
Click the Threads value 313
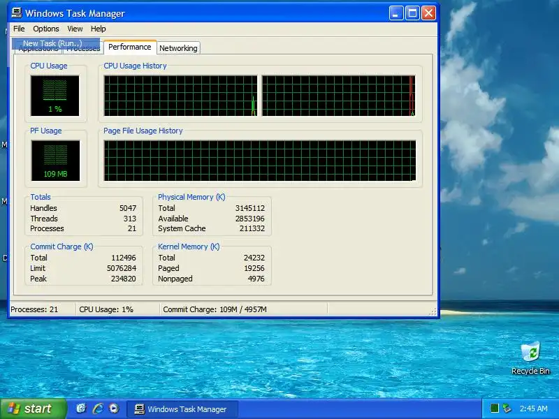pyautogui.click(x=130, y=219)
